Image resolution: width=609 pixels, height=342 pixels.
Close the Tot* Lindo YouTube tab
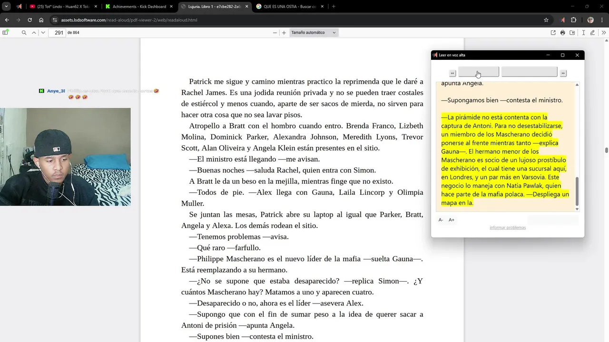tap(95, 7)
